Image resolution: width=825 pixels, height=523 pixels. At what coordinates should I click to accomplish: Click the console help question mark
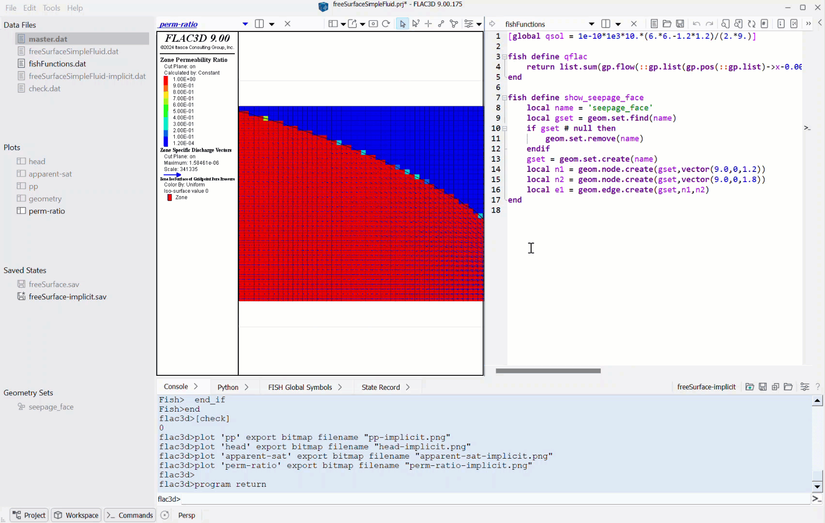(818, 387)
